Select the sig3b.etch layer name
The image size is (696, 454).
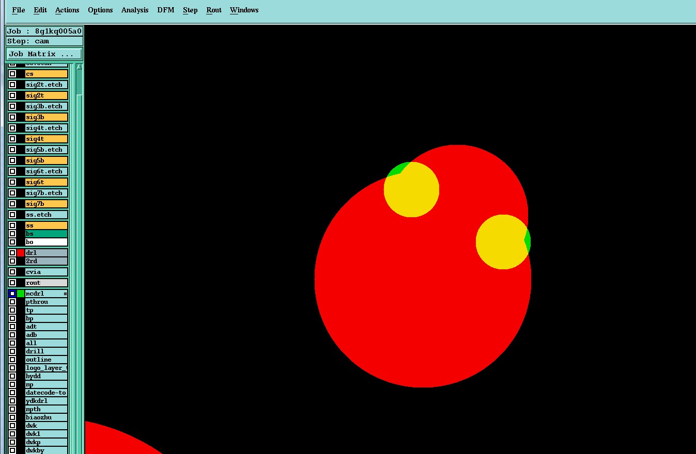pos(47,106)
